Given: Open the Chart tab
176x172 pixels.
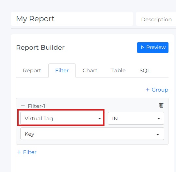Looking at the screenshot, I should click(90, 71).
